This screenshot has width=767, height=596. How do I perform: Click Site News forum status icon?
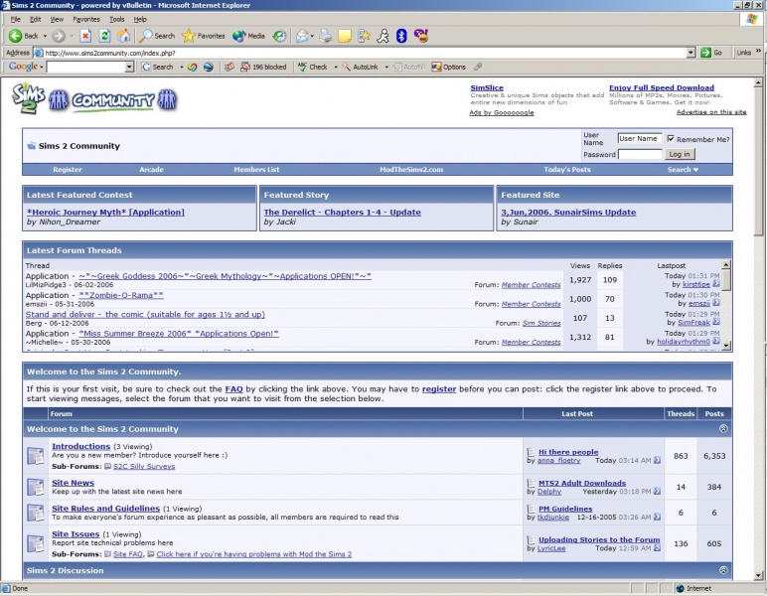coord(36,487)
